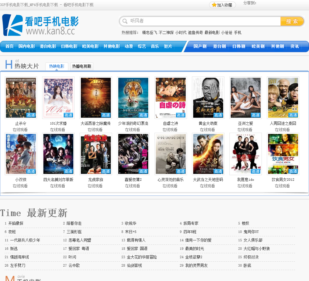
Task: Open 日韩剧 nav menu item
Action: click(x=239, y=46)
